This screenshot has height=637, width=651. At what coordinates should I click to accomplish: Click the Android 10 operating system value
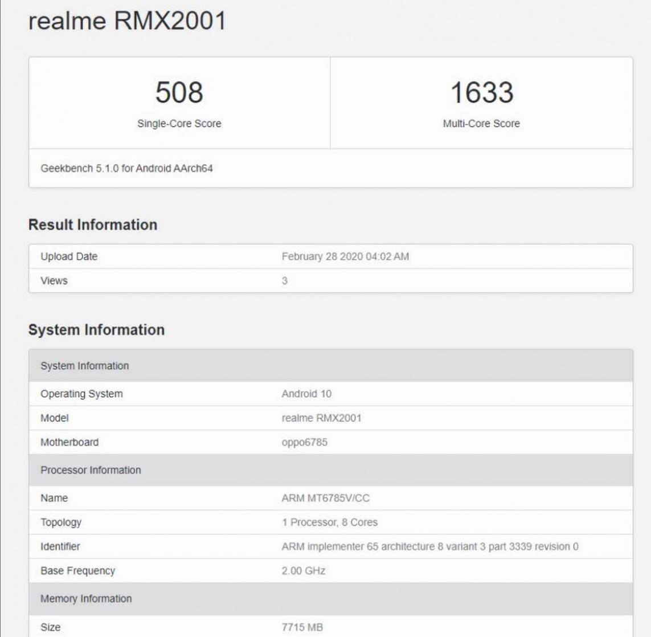(306, 394)
